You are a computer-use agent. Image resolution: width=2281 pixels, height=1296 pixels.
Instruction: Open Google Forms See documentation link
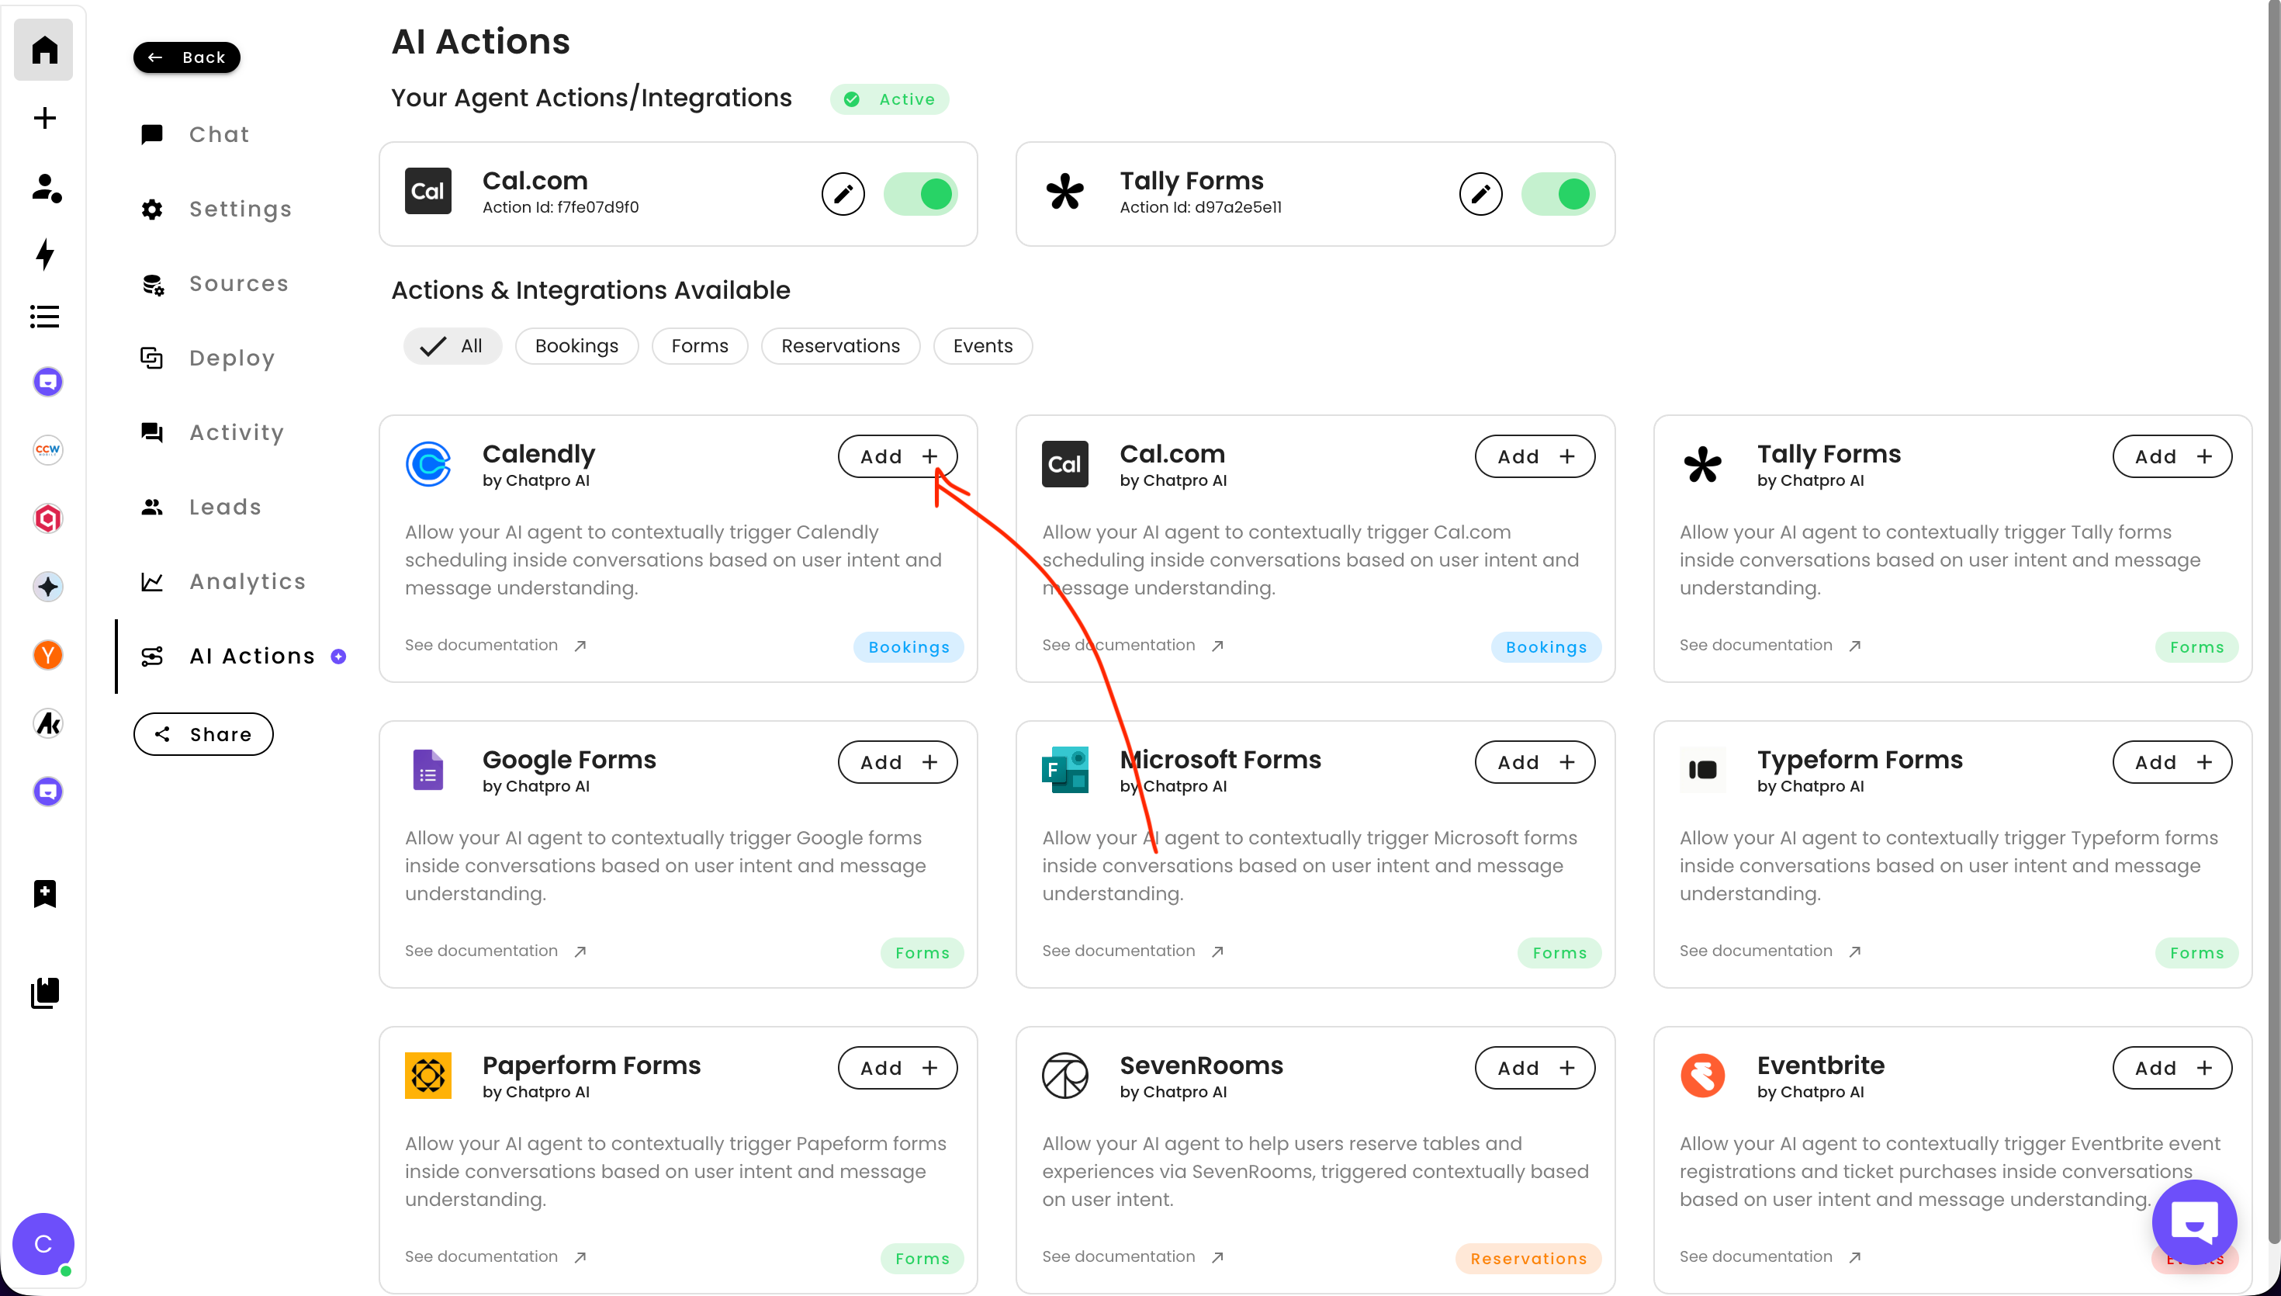(x=495, y=951)
